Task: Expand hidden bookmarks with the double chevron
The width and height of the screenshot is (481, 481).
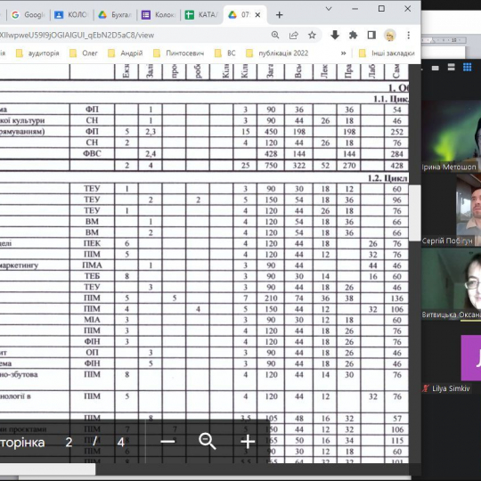Action: click(x=343, y=53)
